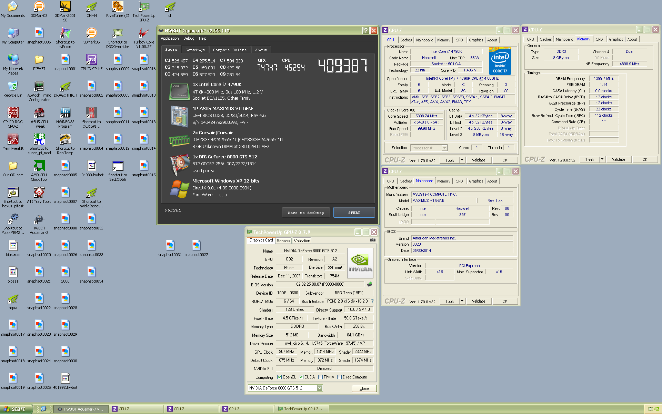Image resolution: width=662 pixels, height=414 pixels.
Task: Open the Validation tab in GPU-Z
Action: click(302, 241)
